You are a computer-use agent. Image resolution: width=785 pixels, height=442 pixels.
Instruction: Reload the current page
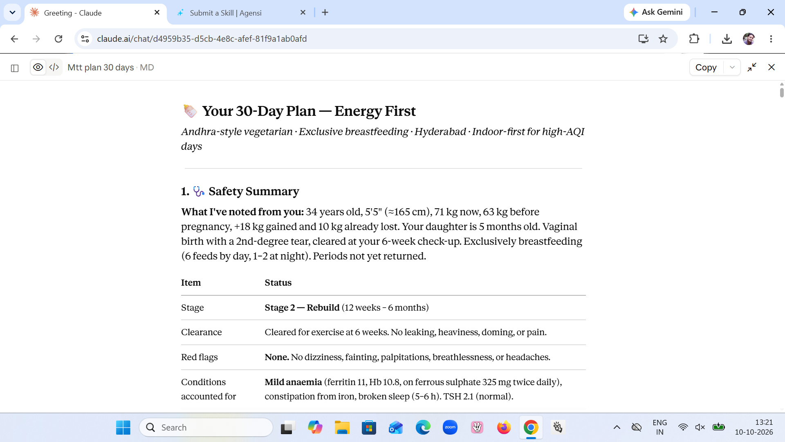tap(58, 39)
